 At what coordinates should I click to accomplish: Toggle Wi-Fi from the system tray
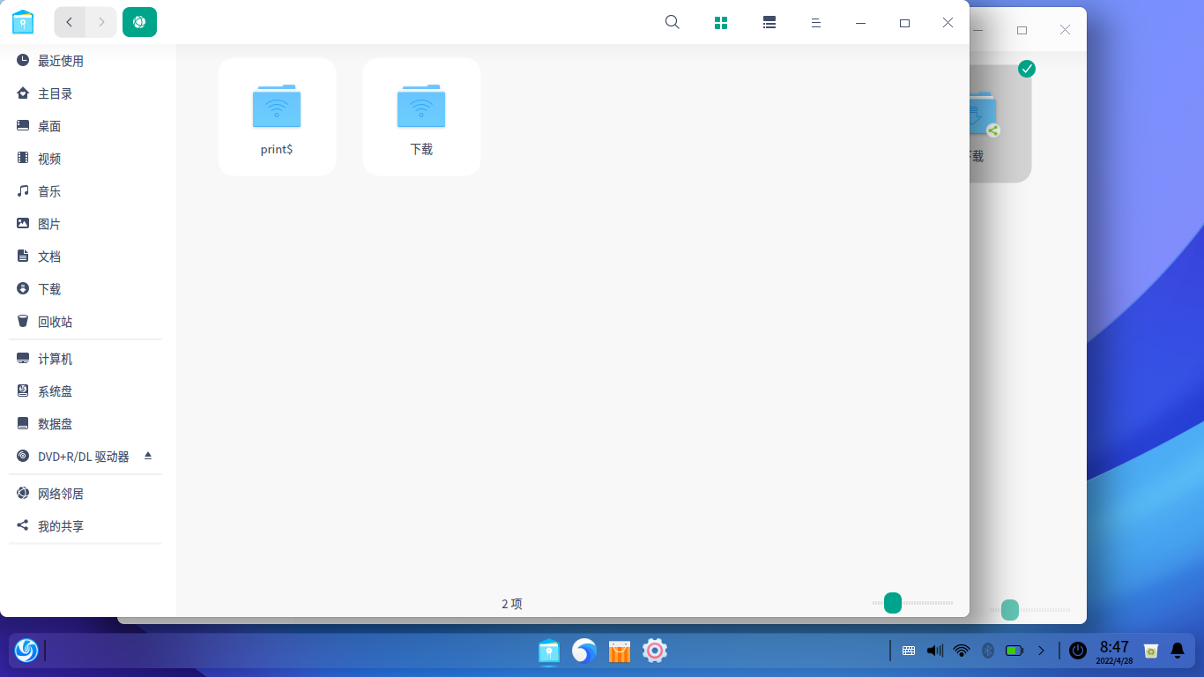[960, 651]
